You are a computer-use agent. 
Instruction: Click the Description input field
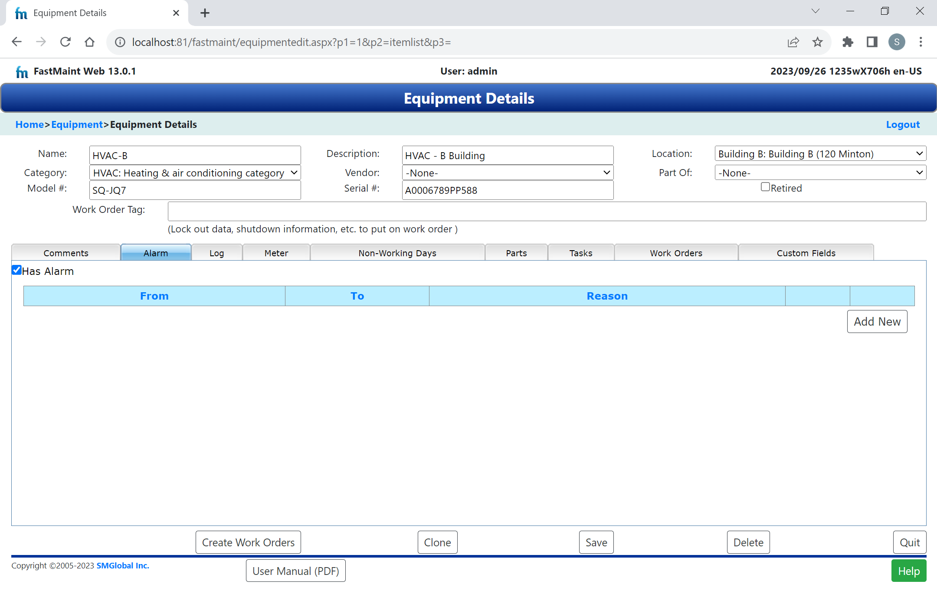(508, 155)
